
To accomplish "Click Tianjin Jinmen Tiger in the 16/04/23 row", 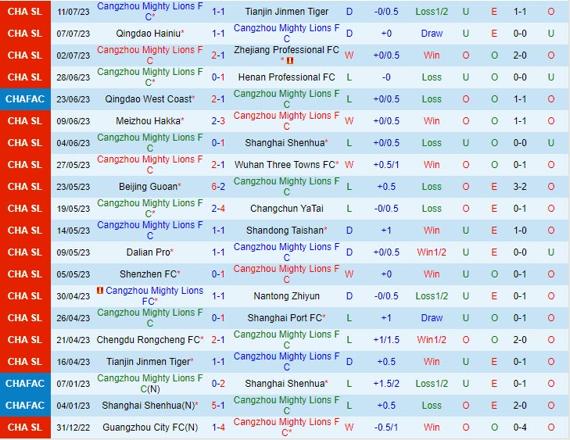I will (x=148, y=362).
